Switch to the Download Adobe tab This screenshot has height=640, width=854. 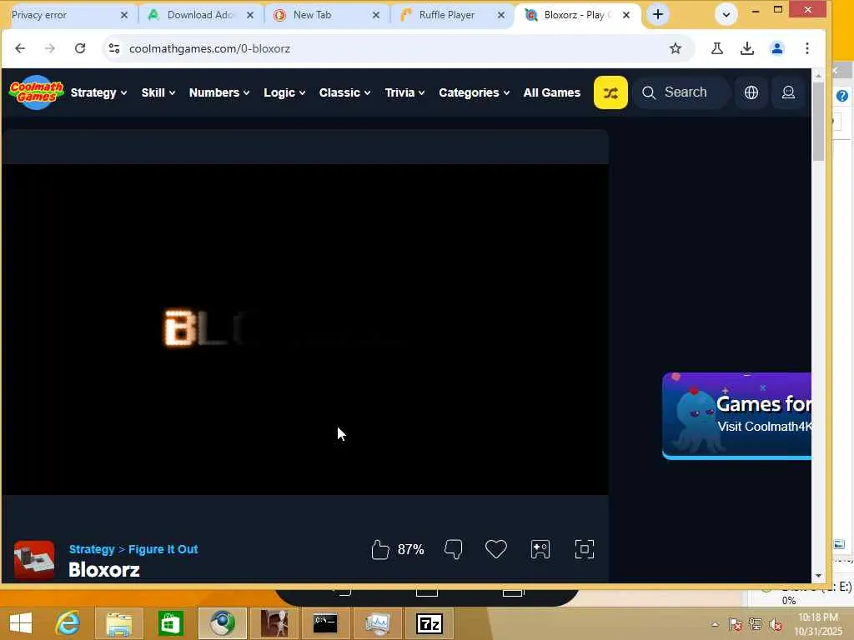tap(199, 15)
